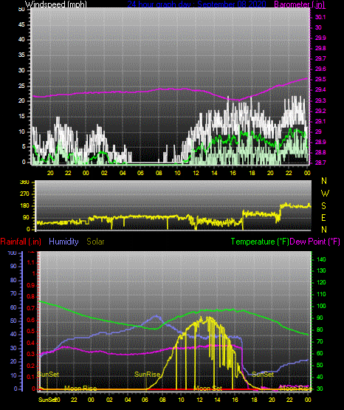
Task: Click the compass letter 'S' beside direction chart
Action: [x=324, y=206]
